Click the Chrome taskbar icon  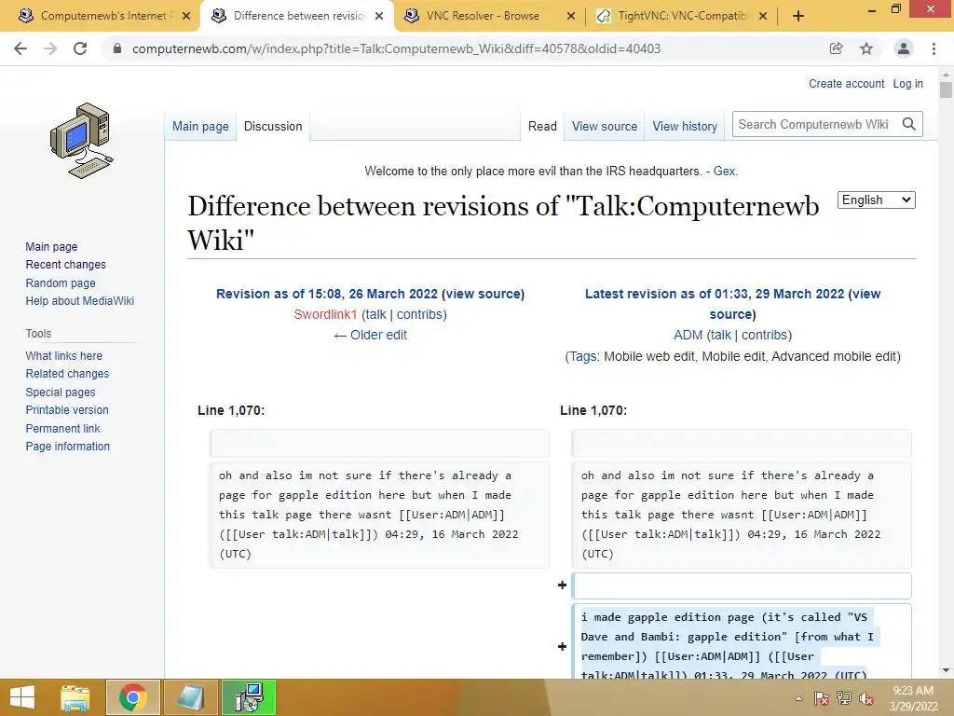(133, 697)
